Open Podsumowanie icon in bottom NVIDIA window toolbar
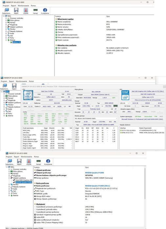Image resolution: width=166 pixels, height=229 pixels. (10, 162)
